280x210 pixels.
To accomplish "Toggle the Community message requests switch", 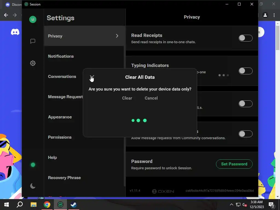I will pyautogui.click(x=246, y=134).
